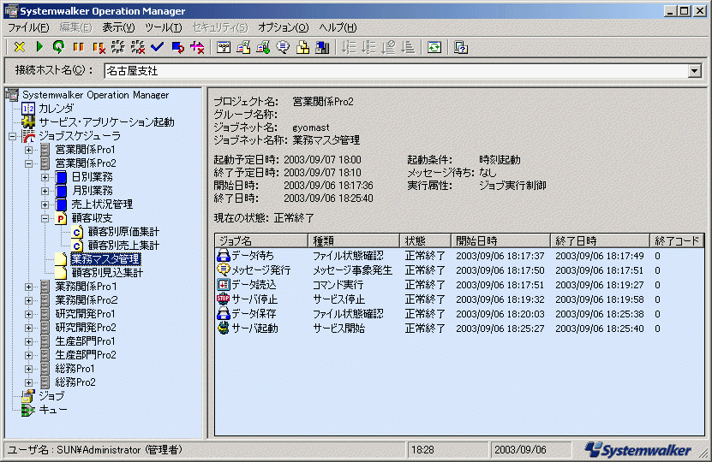Expand the 月別業務 group node
The image size is (712, 462).
45,191
